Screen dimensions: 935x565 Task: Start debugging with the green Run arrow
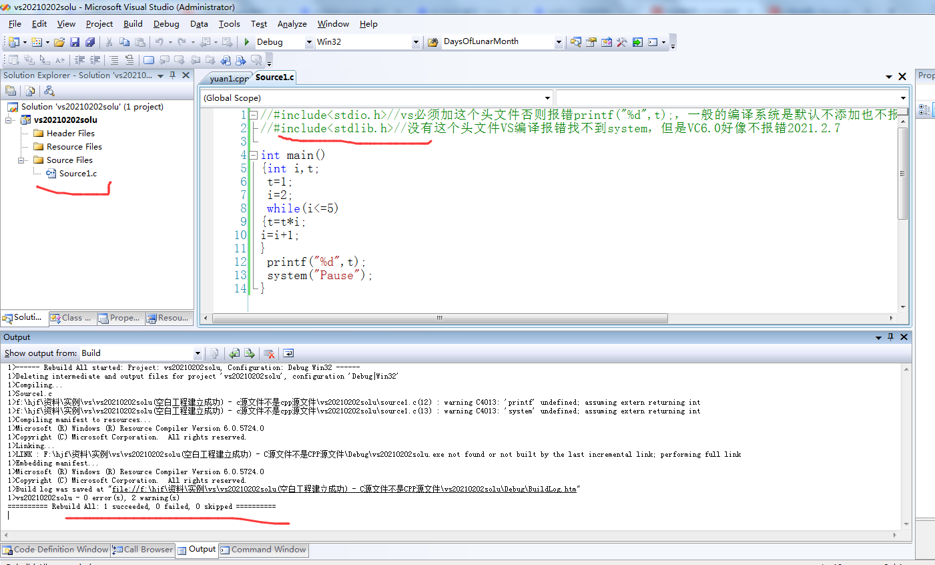click(x=247, y=41)
